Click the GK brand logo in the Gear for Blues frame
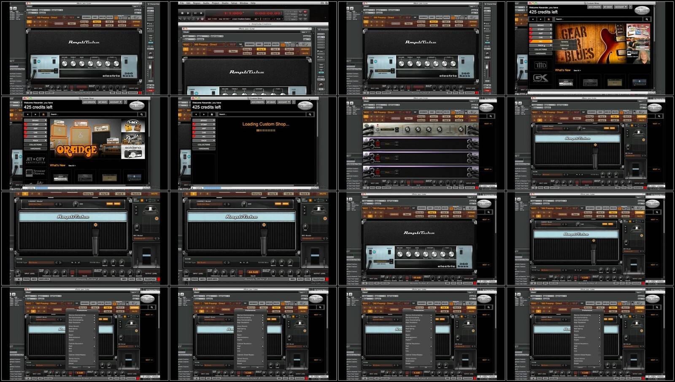 (x=540, y=78)
